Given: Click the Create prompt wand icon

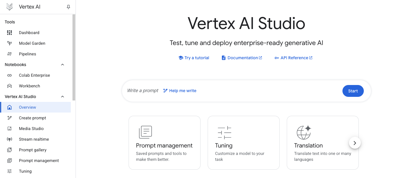Looking at the screenshot, I should click(9, 118).
